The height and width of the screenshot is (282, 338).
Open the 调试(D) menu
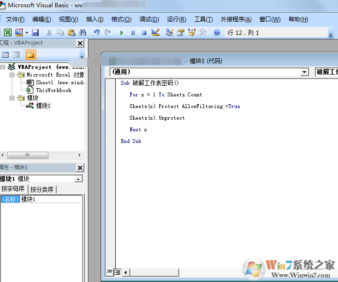click(149, 19)
